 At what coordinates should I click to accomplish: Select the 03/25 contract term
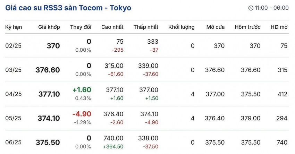coord(13,70)
